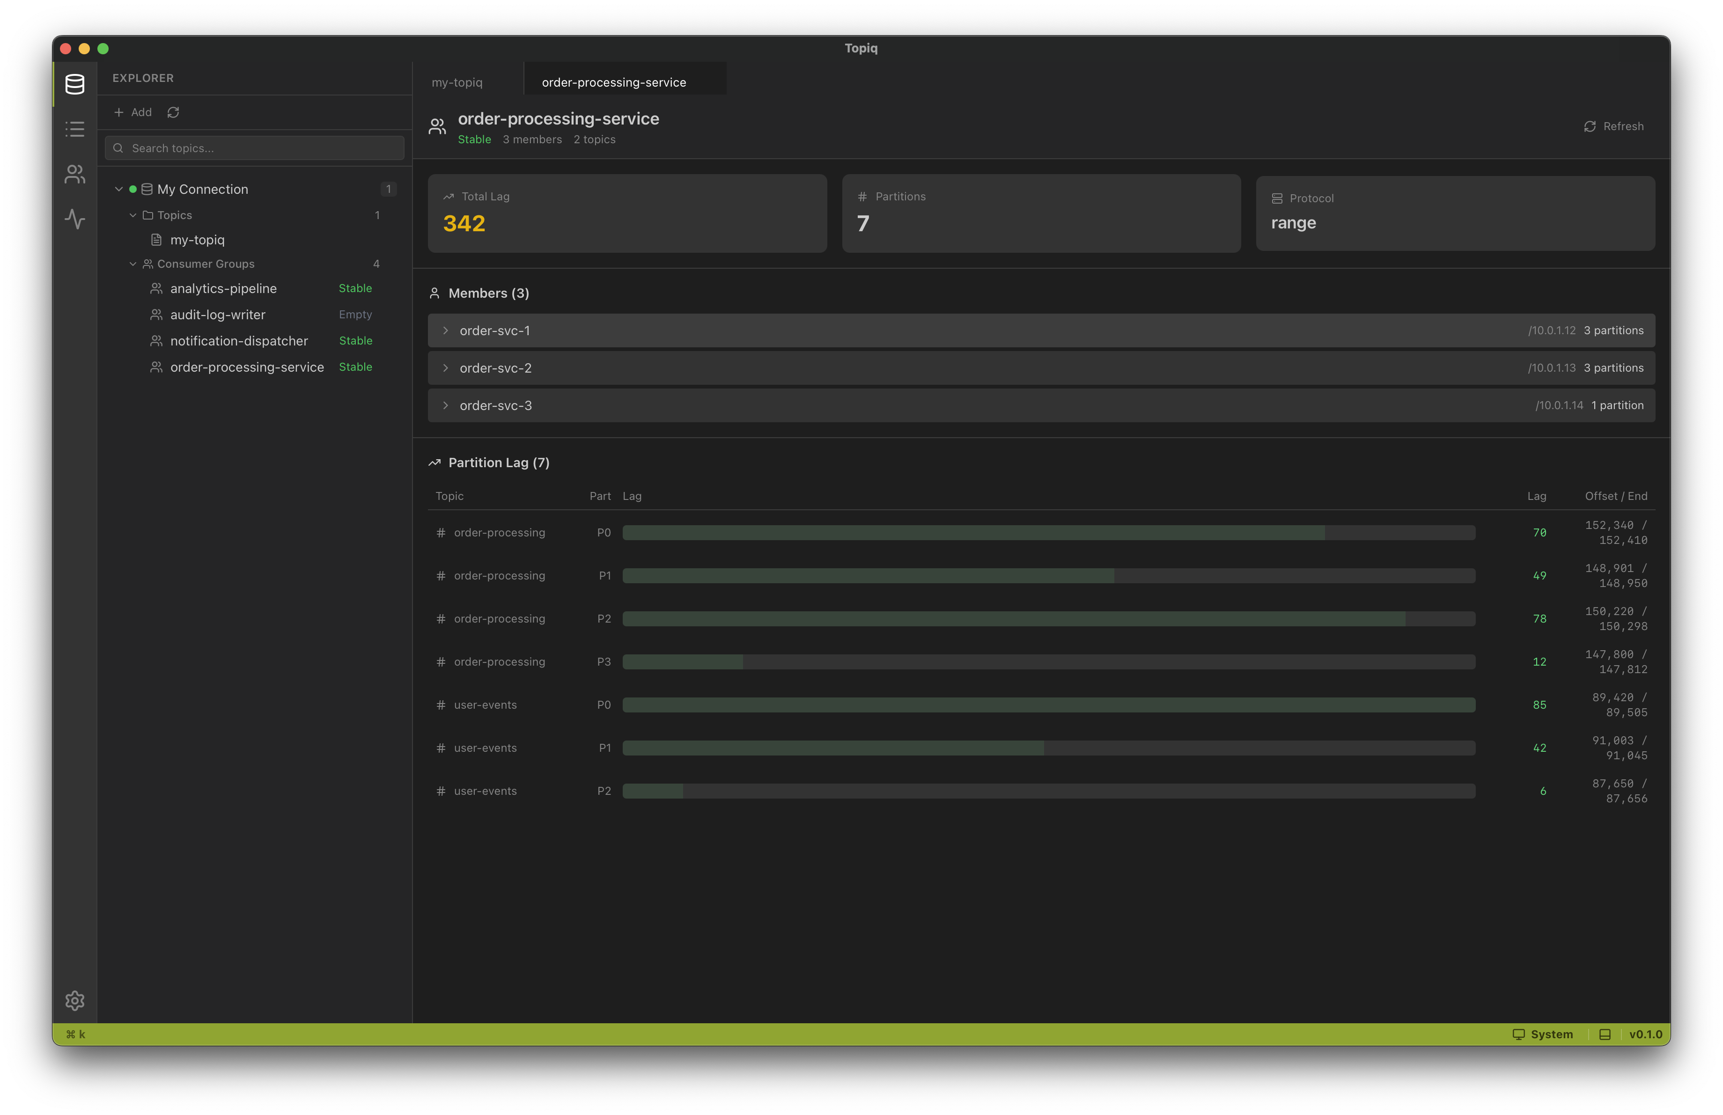Viewport: 1723px width, 1115px height.
Task: Click the user-events P0 lag bar
Action: [x=1048, y=705]
